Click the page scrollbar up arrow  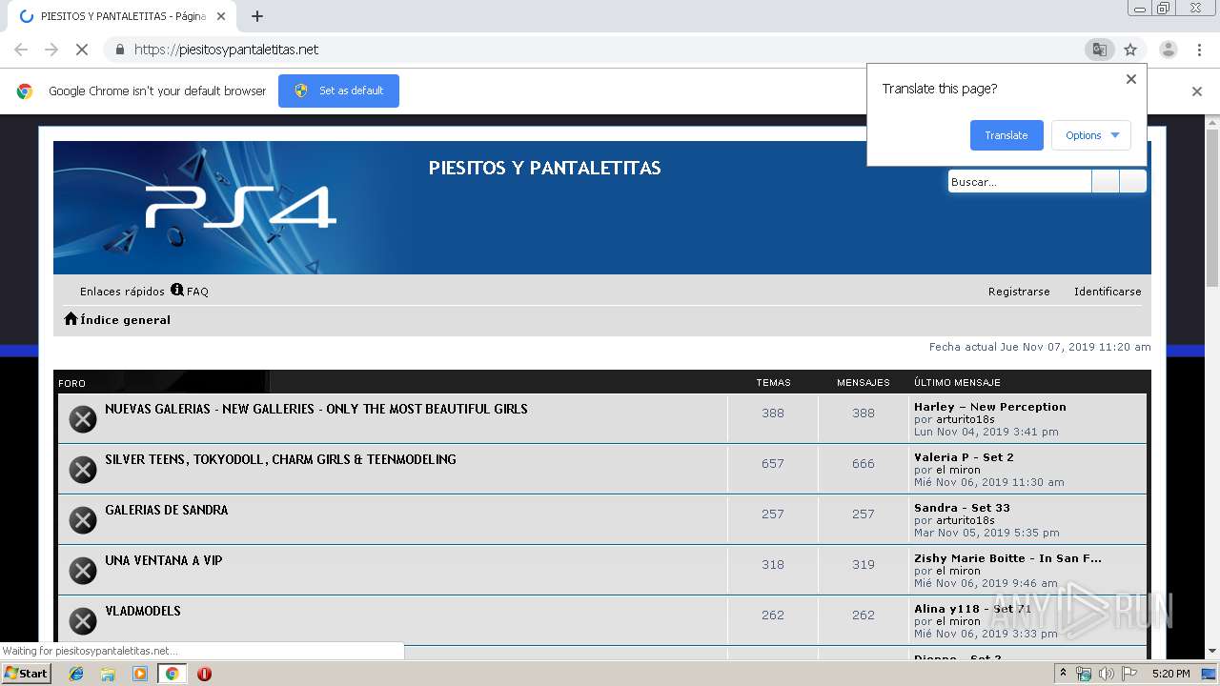tap(1212, 123)
